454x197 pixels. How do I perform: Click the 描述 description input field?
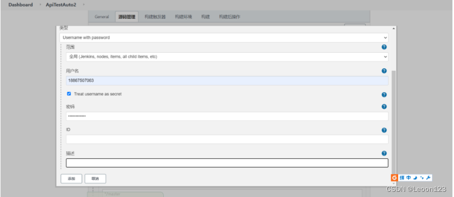tap(227, 163)
